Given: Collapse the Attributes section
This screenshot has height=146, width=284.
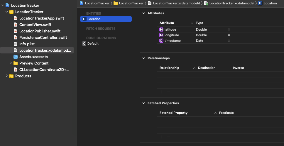Looking at the screenshot, I should (x=144, y=13).
